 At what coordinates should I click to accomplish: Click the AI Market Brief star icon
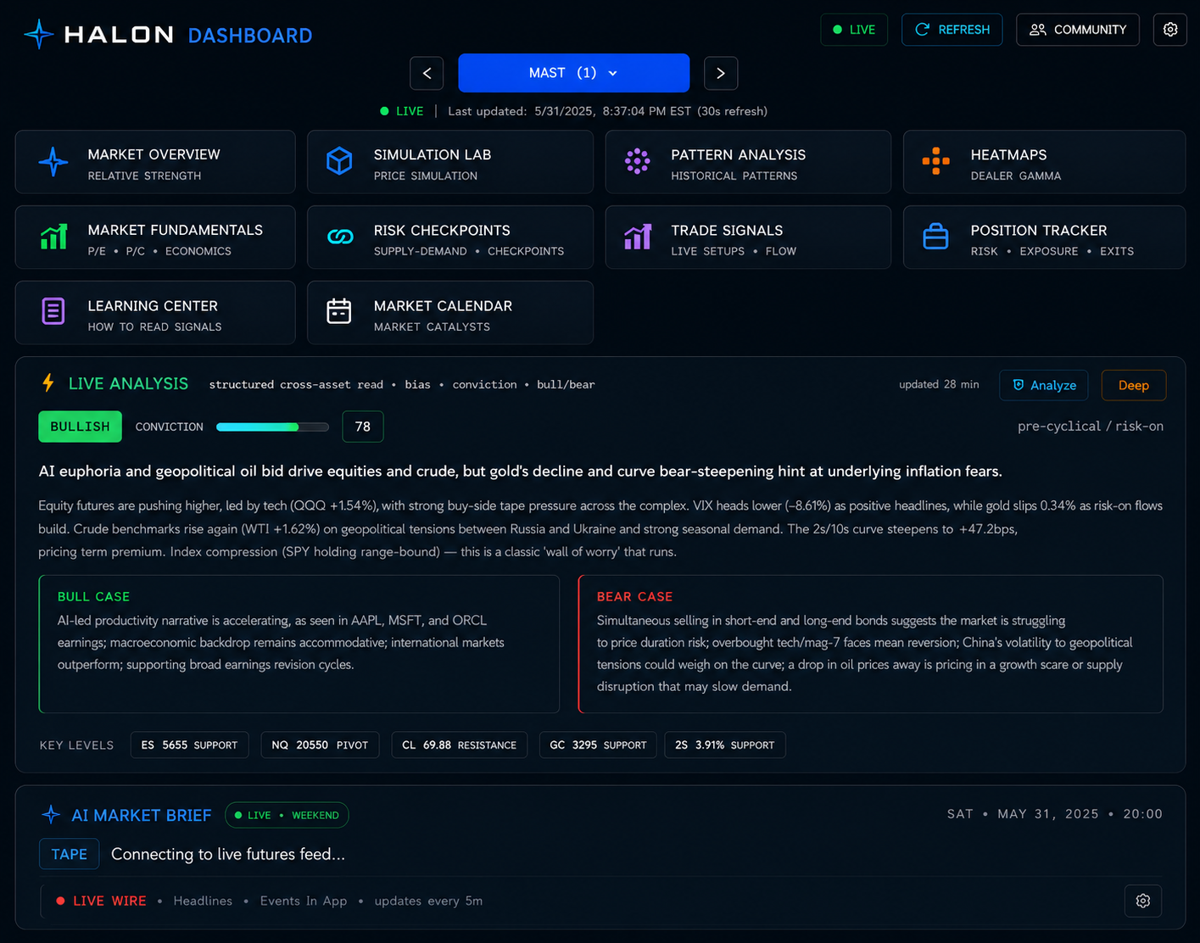pos(51,814)
